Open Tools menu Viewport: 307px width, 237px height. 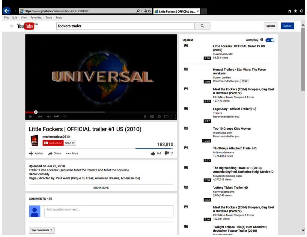point(49,17)
